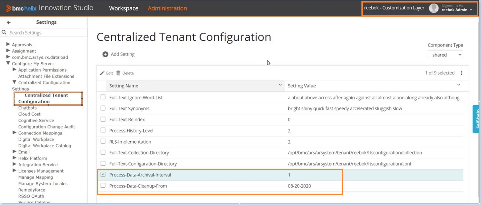
Task: Check the Full-Text-Configuration-Directory row
Action: (103, 163)
